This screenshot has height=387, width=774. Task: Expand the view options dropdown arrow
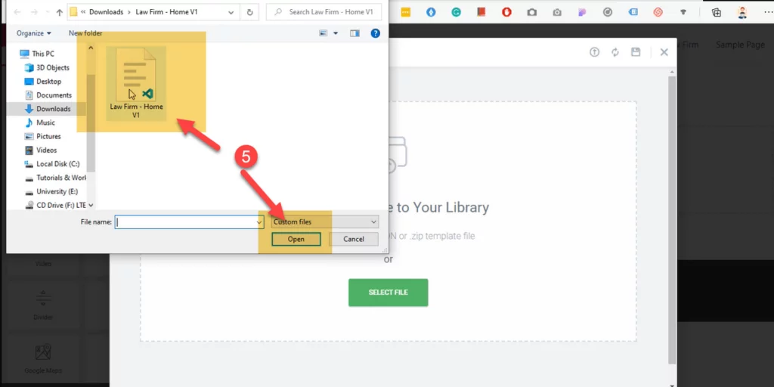[x=336, y=33]
